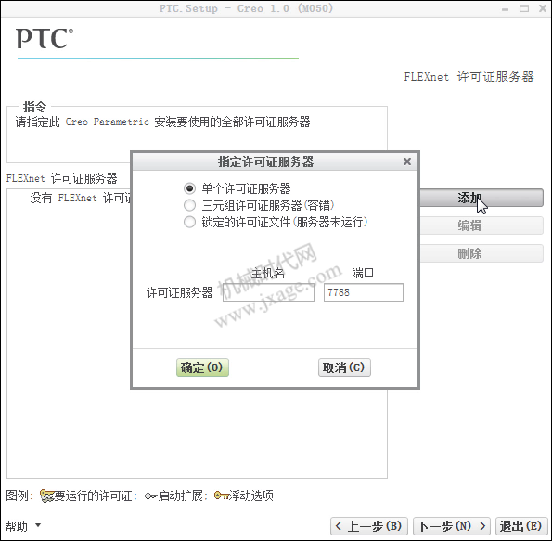Click the 端口 port field showing 7788
This screenshot has width=552, height=541.
click(364, 292)
